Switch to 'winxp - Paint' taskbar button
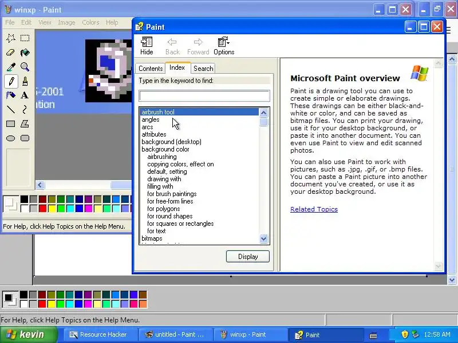Viewport: 458px width, 343px height. [x=251, y=334]
